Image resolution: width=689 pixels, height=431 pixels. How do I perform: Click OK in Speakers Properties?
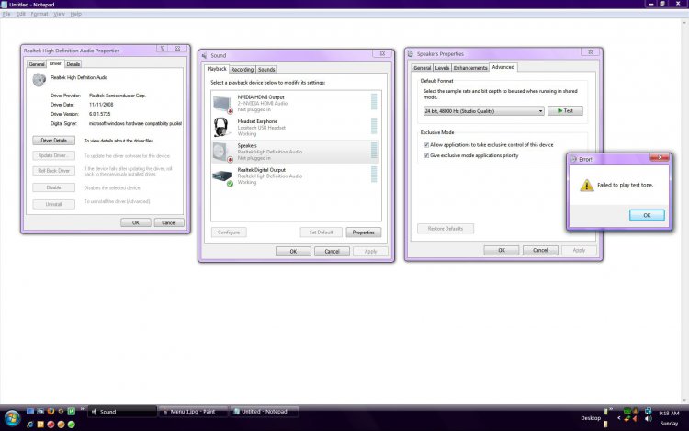pos(502,250)
